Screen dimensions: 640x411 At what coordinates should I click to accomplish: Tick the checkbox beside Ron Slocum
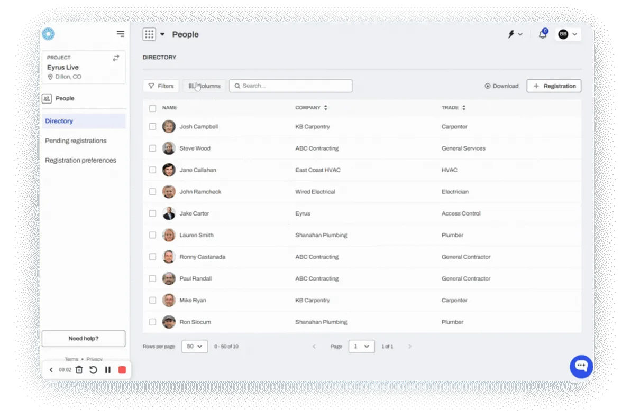(x=152, y=322)
